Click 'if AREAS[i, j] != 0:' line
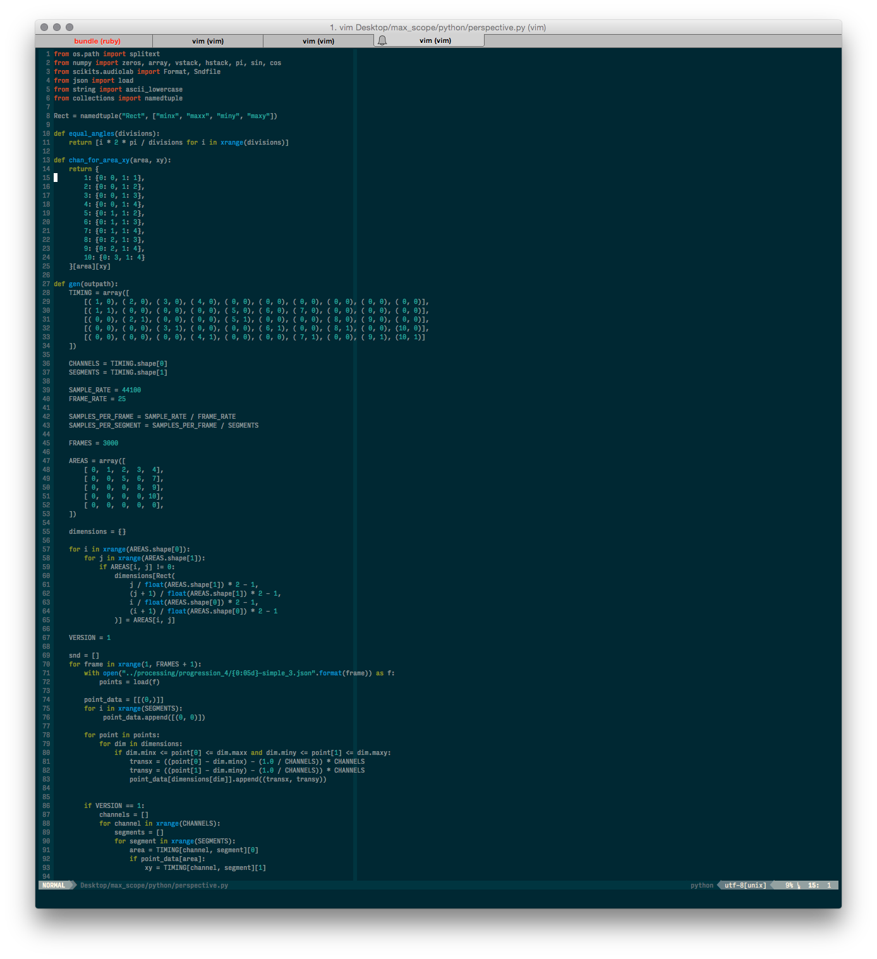 (137, 567)
